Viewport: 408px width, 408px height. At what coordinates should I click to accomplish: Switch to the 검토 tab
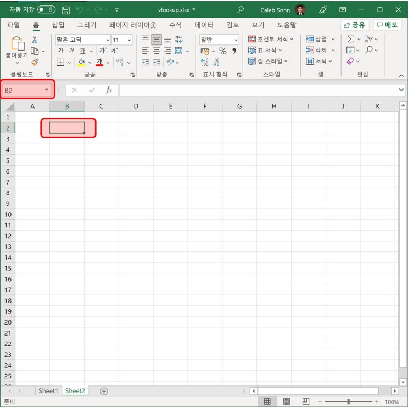(233, 25)
